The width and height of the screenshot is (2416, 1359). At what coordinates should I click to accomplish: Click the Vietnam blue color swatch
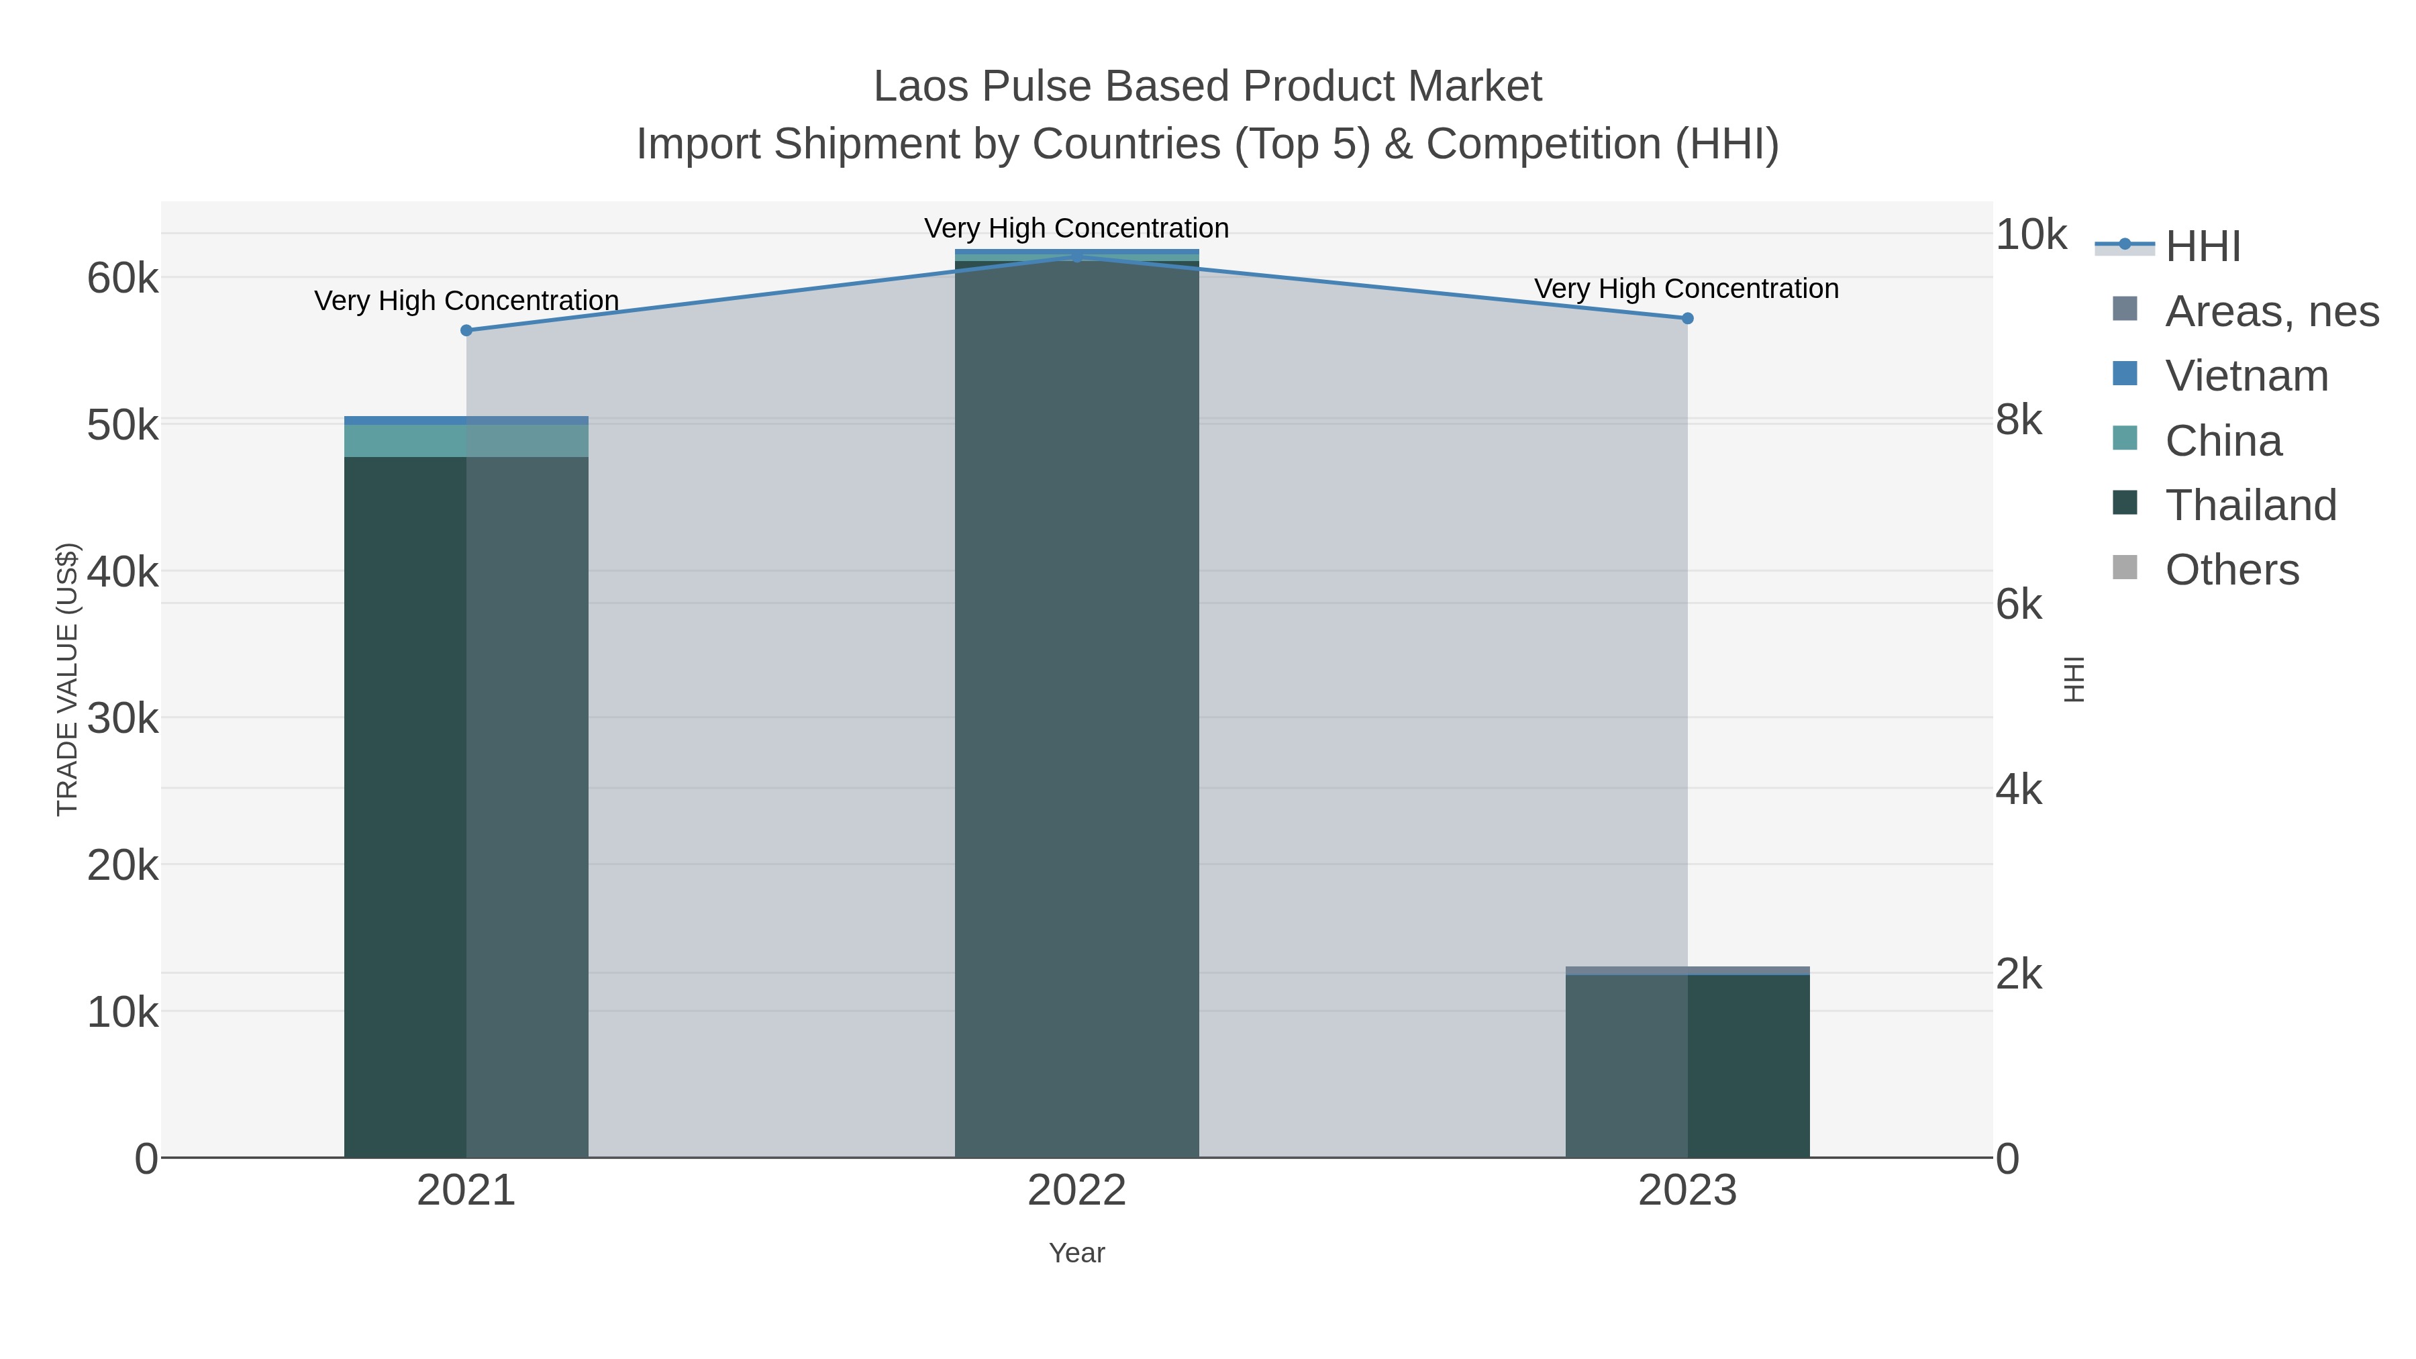[x=2125, y=373]
